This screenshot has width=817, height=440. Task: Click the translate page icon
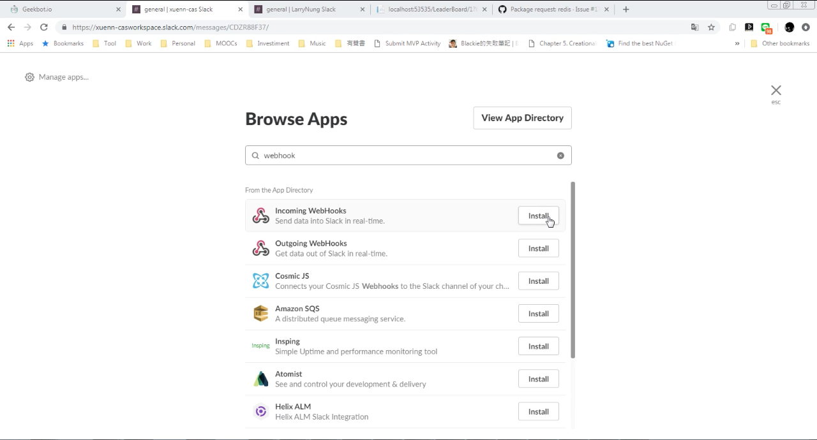pos(694,27)
